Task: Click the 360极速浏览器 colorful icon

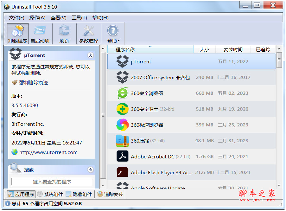Action: click(122, 125)
